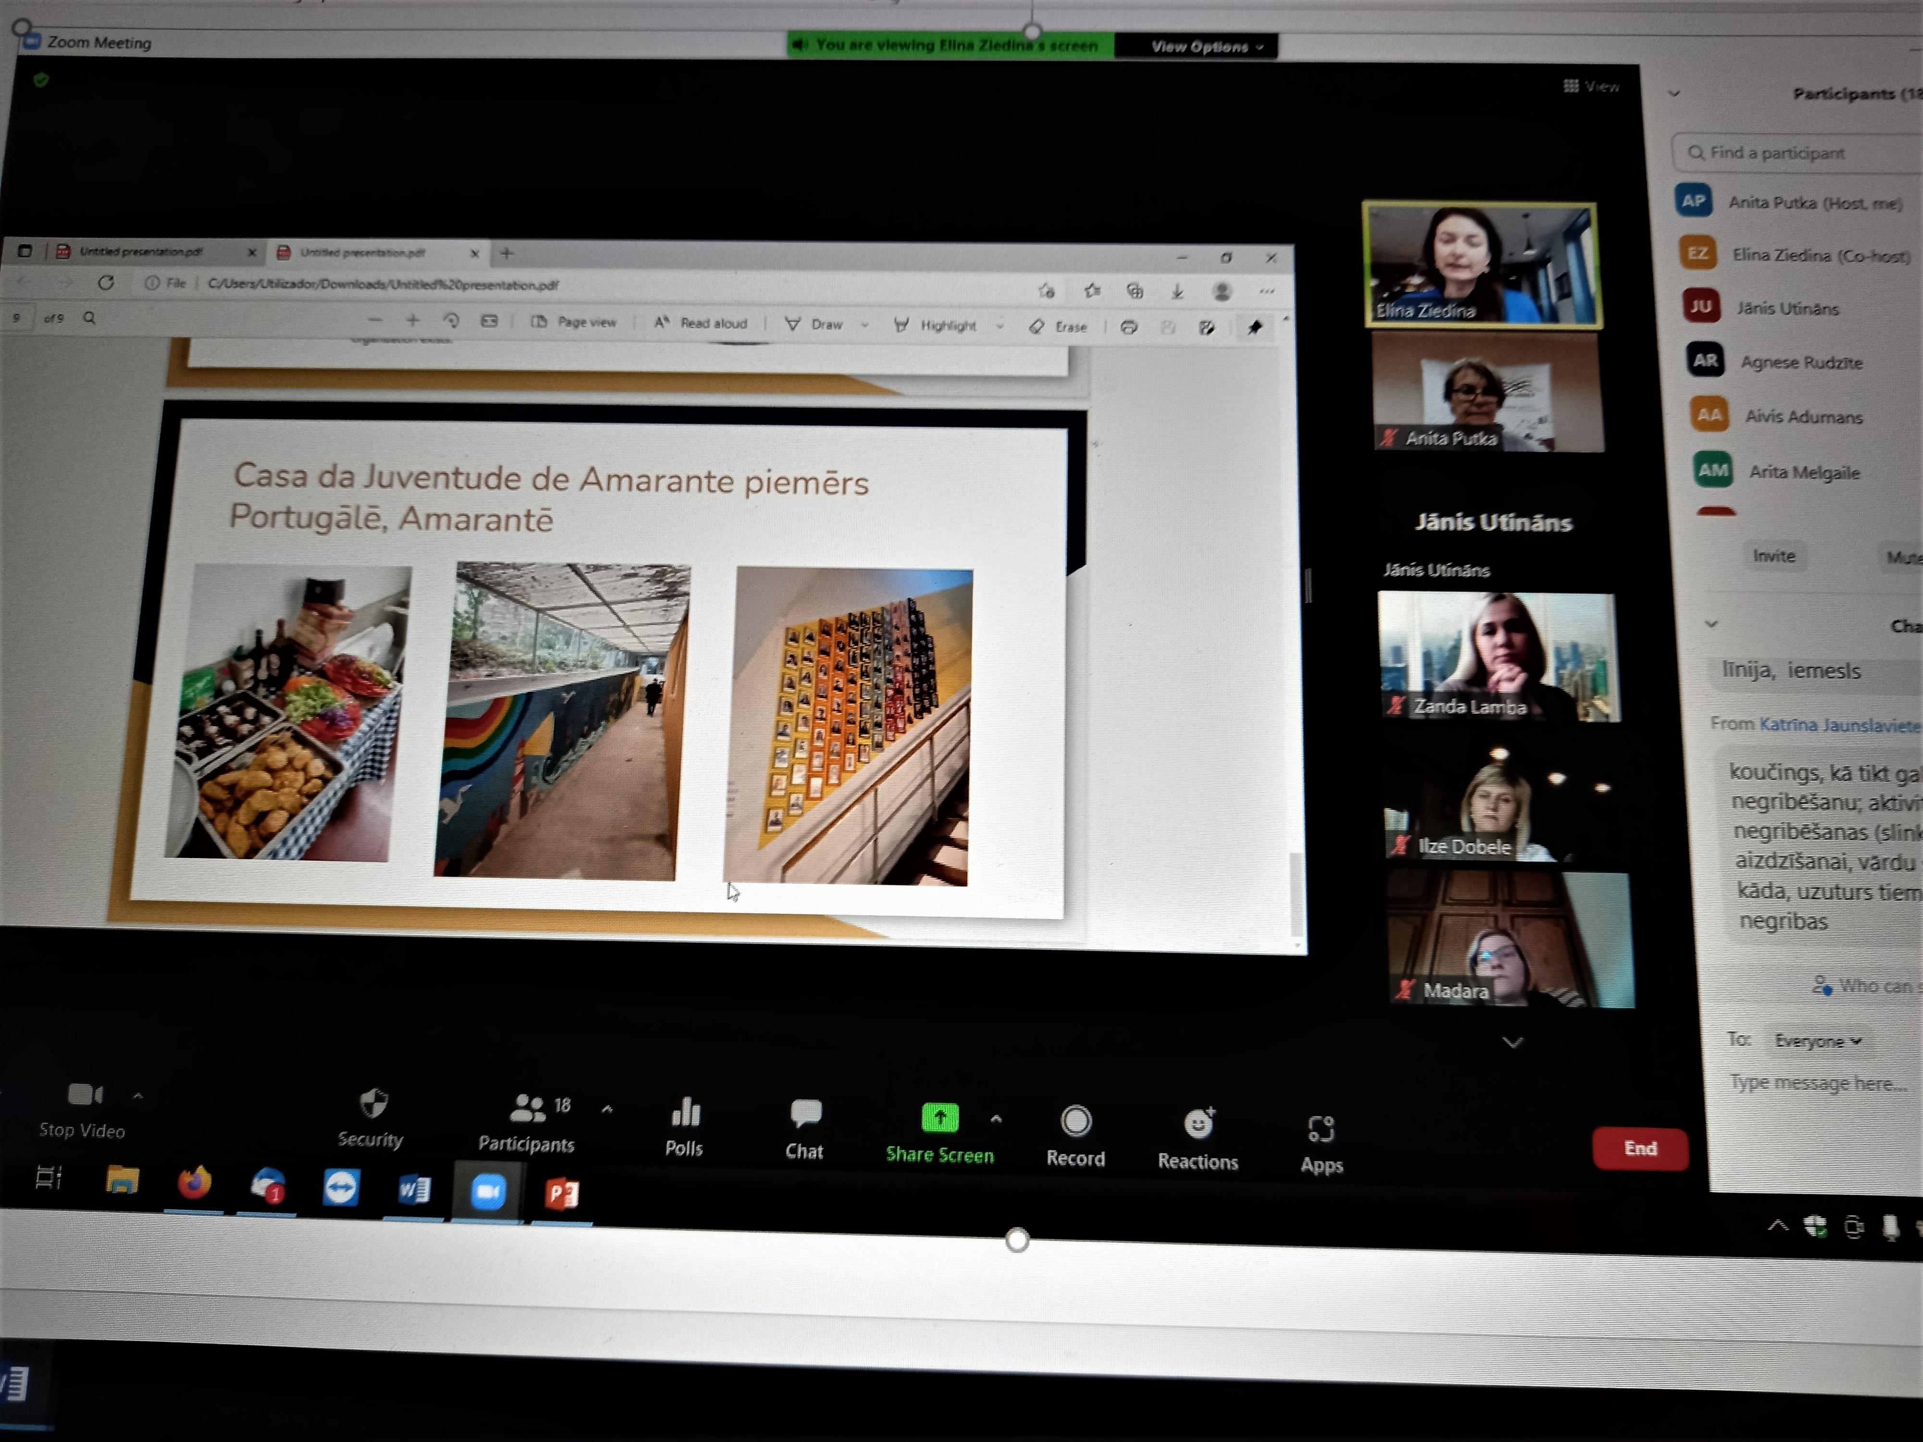The image size is (1923, 1442).
Task: Open Participants icon in toolbar
Action: (x=527, y=1109)
